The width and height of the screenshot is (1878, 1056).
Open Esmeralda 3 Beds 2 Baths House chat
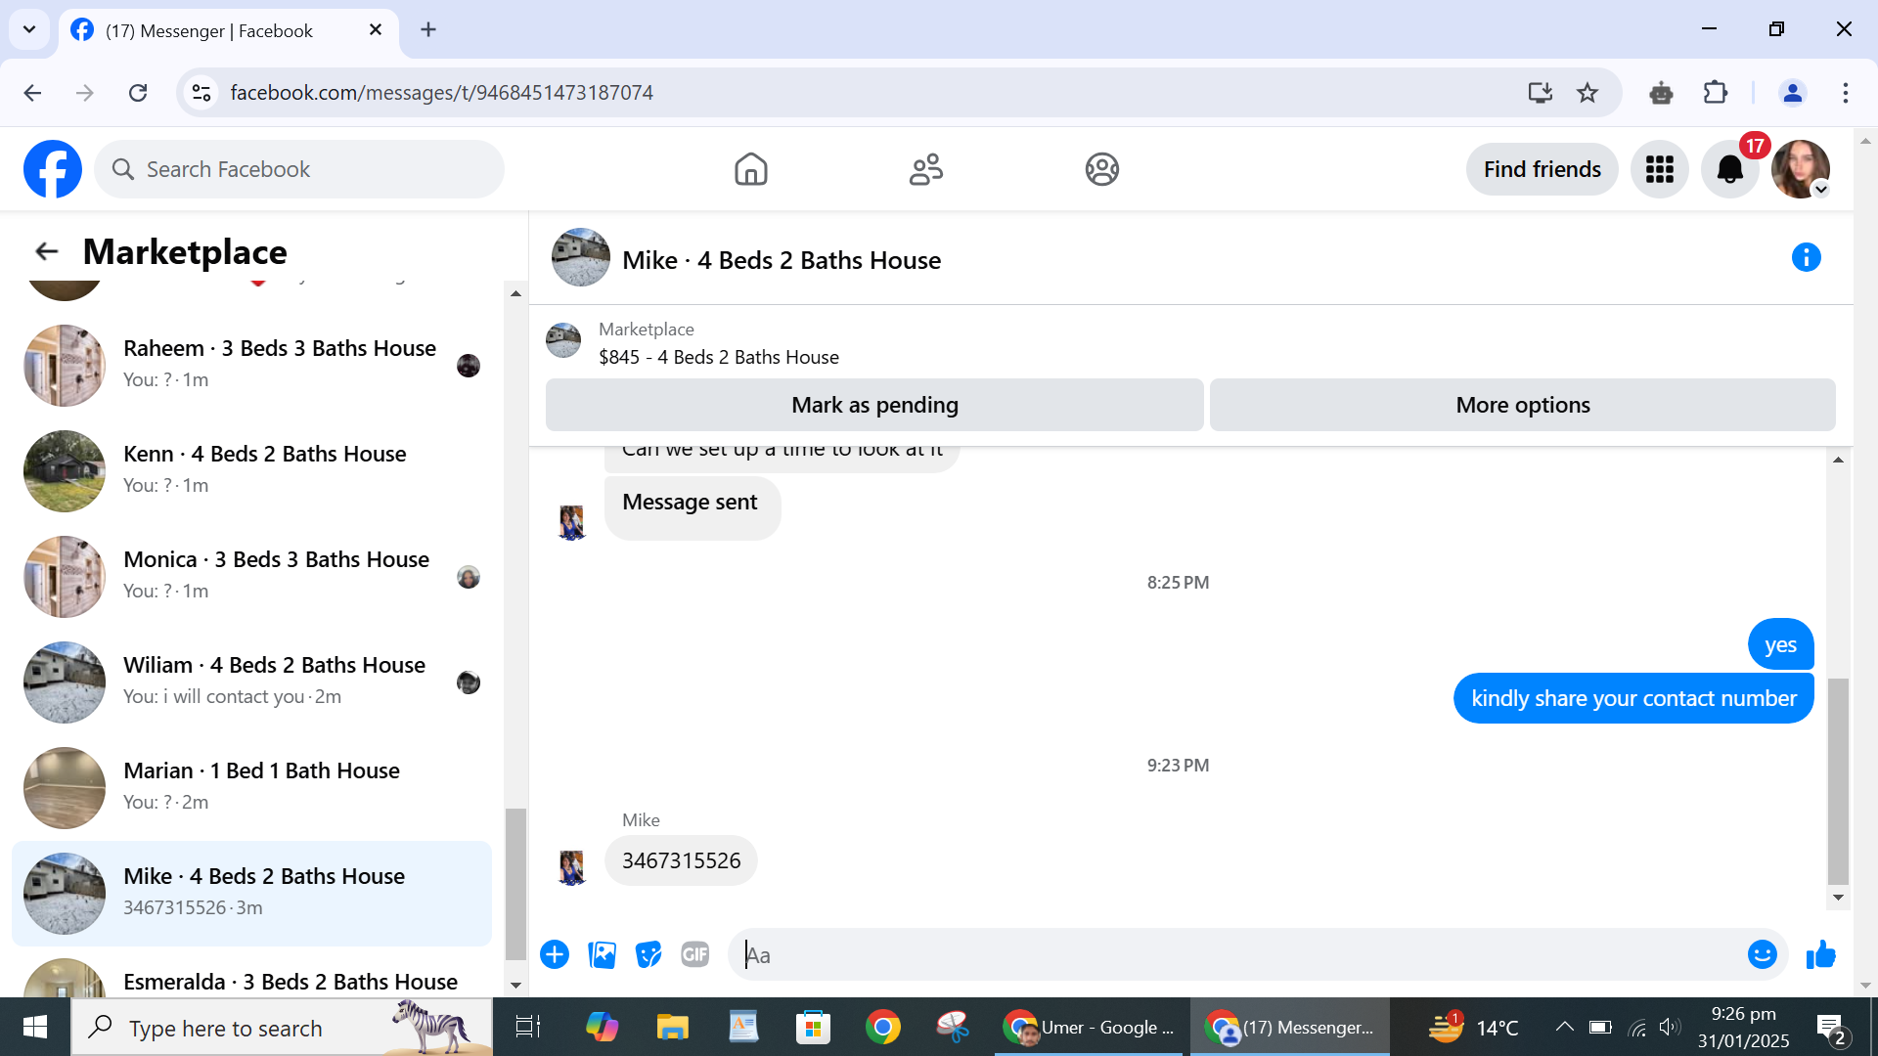(251, 978)
